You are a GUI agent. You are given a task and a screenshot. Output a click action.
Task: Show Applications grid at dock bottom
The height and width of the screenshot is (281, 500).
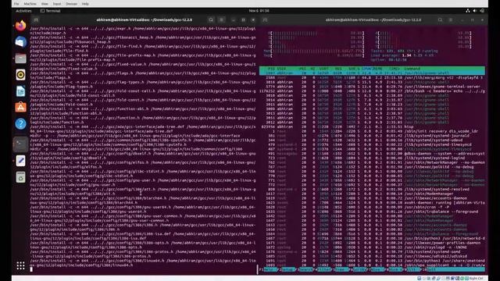[x=21, y=265]
